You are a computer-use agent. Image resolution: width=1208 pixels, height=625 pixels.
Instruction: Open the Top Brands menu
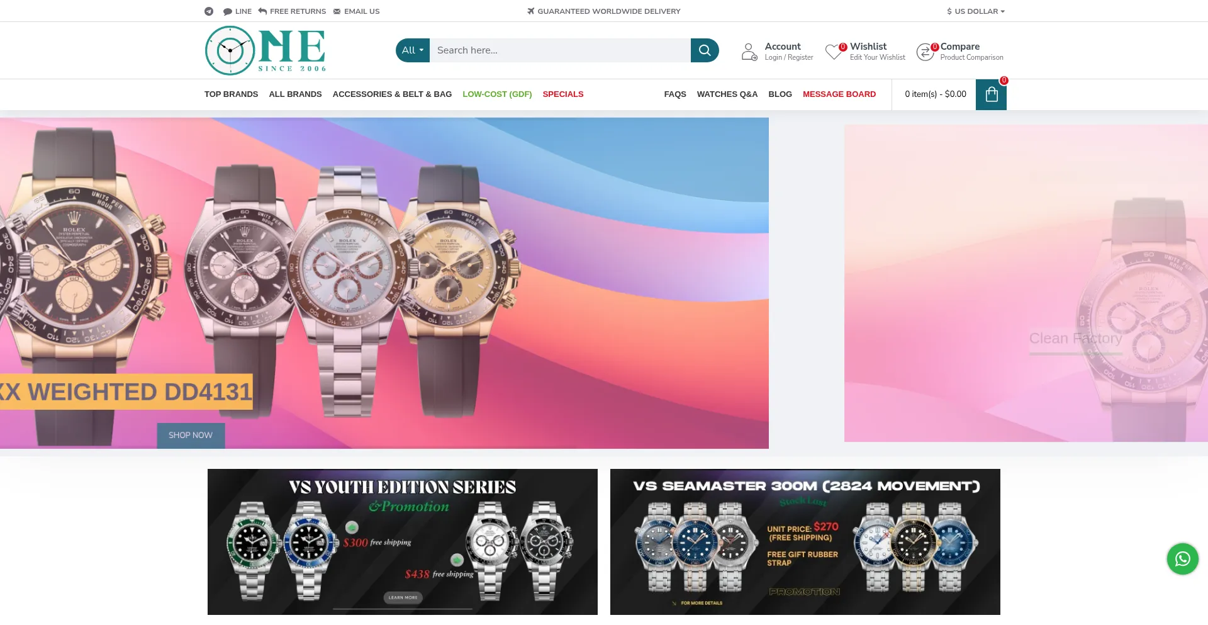tap(231, 94)
